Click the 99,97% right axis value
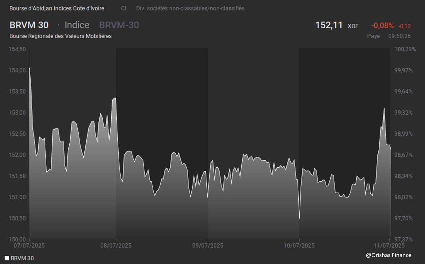 tap(404, 70)
